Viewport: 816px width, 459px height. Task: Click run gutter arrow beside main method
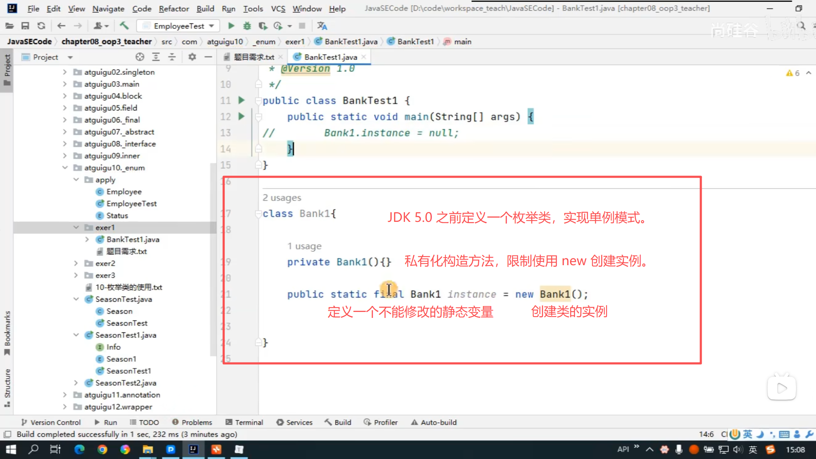(241, 116)
